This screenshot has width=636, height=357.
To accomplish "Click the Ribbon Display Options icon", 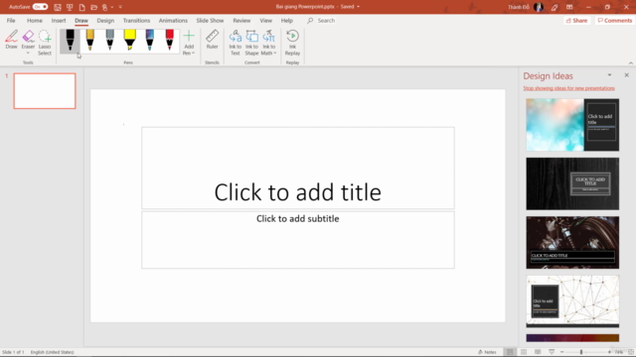I will coord(569,7).
